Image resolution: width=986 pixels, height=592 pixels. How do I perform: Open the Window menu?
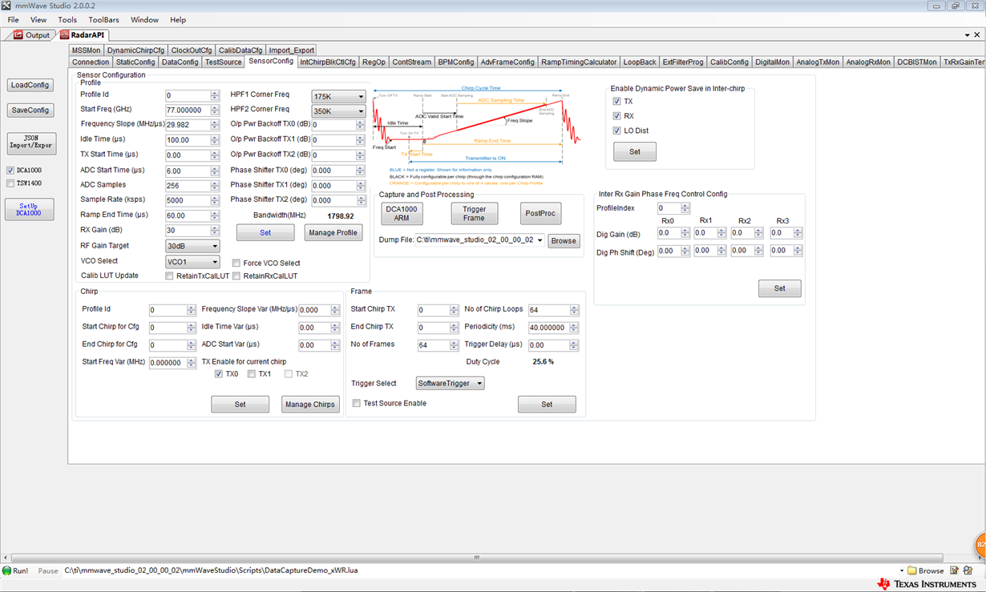tap(144, 19)
